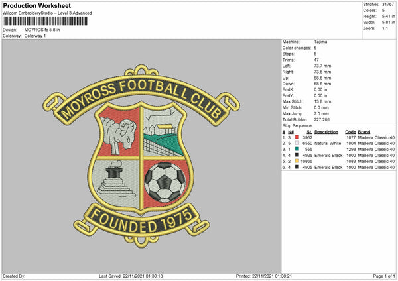
Task: Click thread code 1004
Action: coord(351,144)
